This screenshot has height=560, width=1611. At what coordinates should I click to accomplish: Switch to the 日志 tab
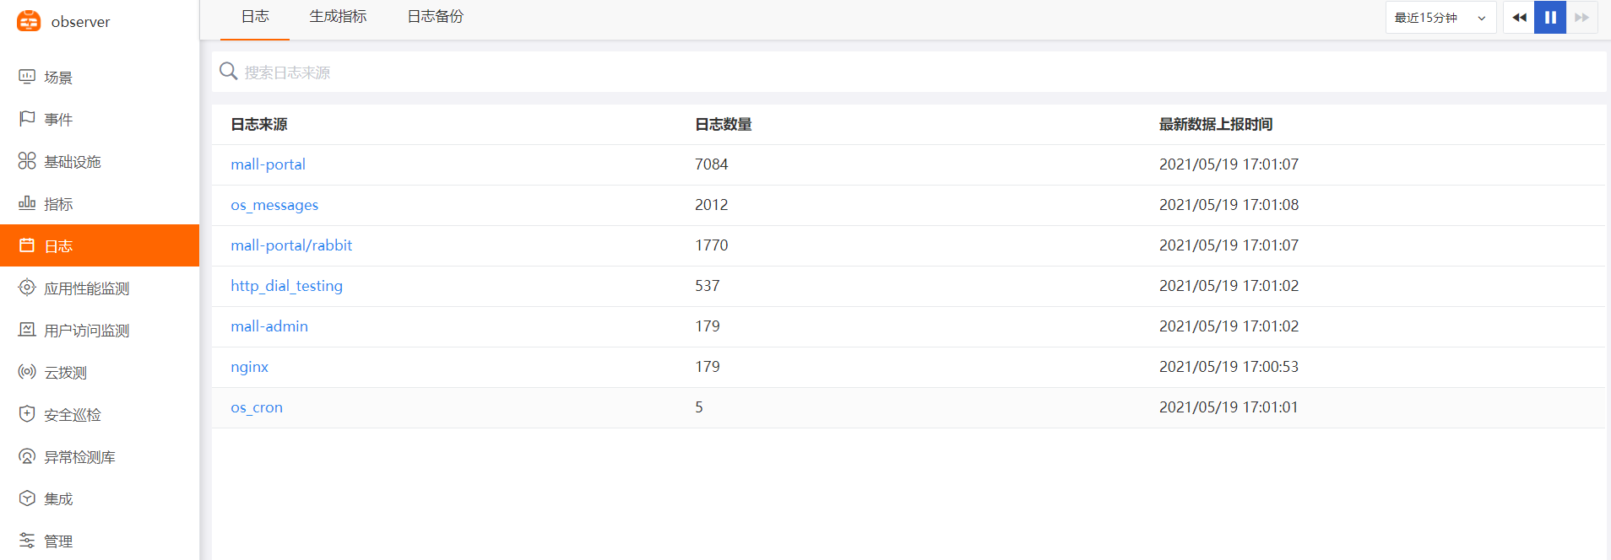point(255,17)
